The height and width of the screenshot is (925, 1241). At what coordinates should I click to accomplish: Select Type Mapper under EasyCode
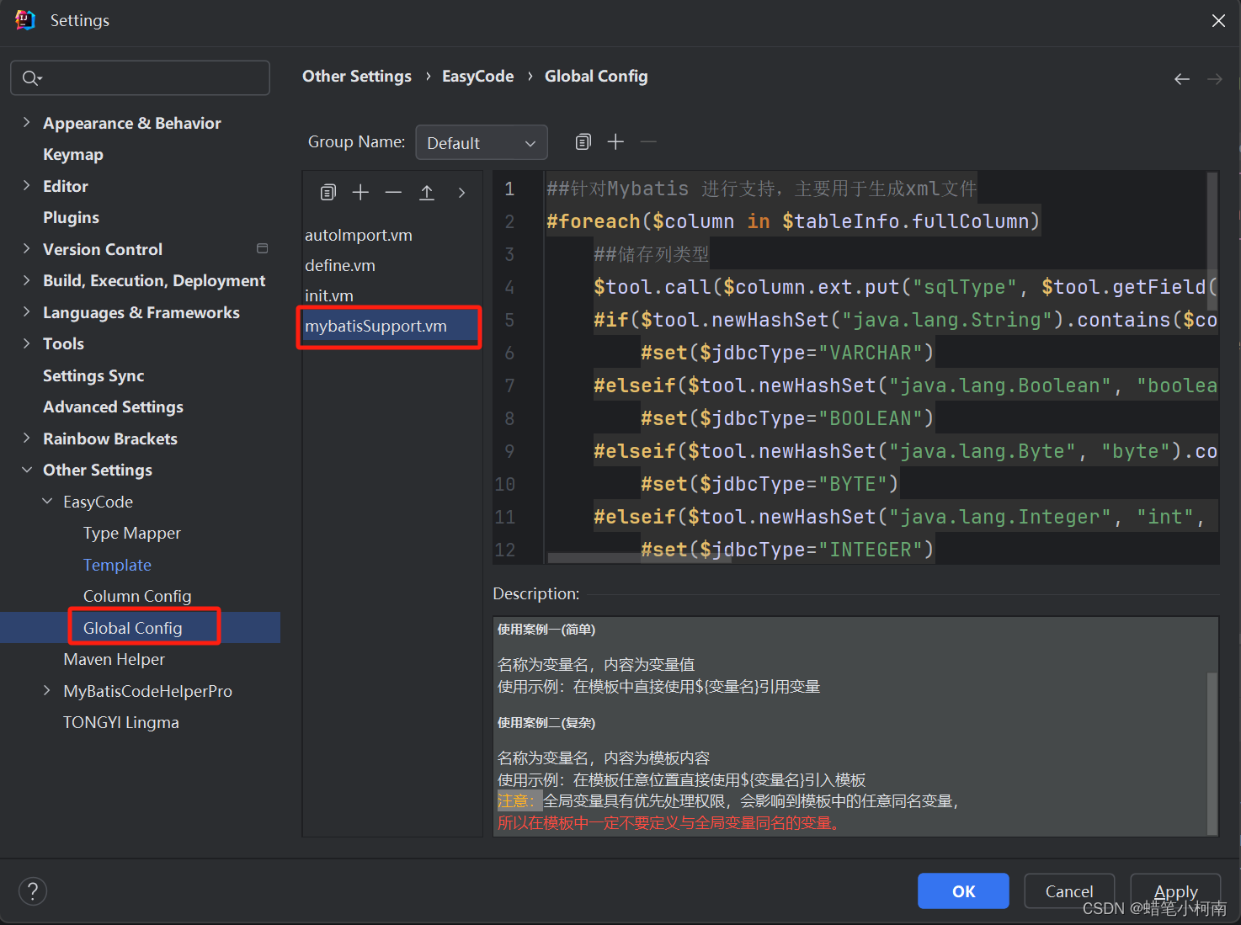[x=132, y=533]
